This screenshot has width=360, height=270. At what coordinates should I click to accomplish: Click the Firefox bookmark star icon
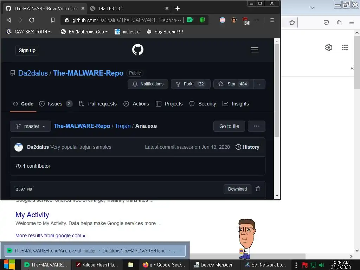pyautogui.click(x=292, y=22)
